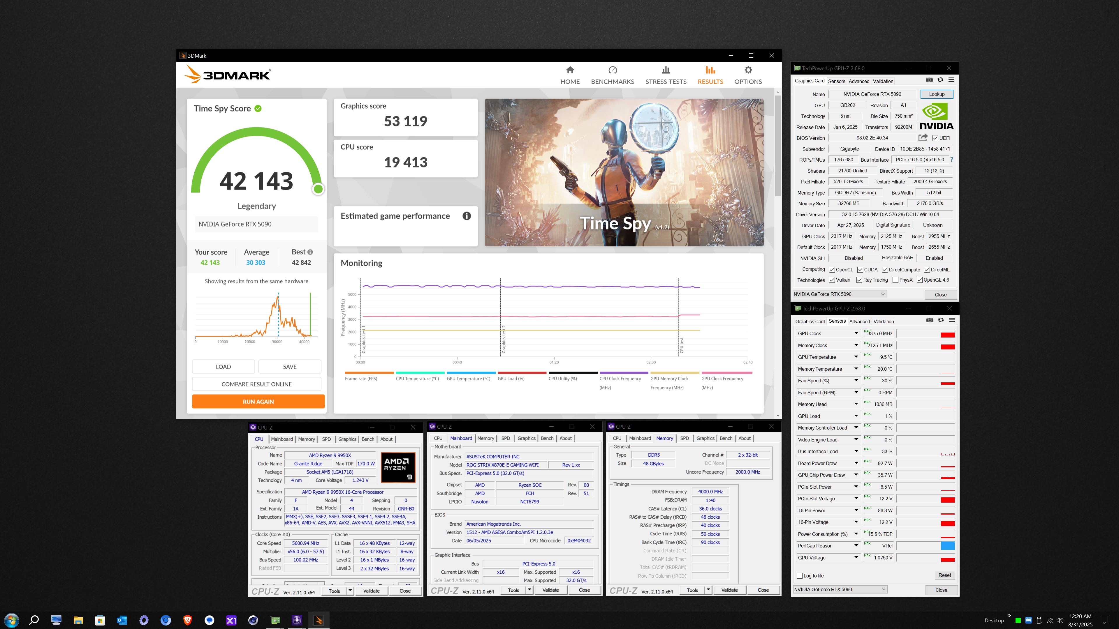Click the CPU Clock Frequency purple legend bar
This screenshot has height=629, width=1119.
(624, 372)
